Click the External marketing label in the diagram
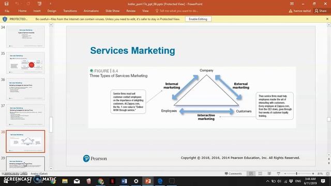The width and height of the screenshot is (331, 186). pos(241,86)
